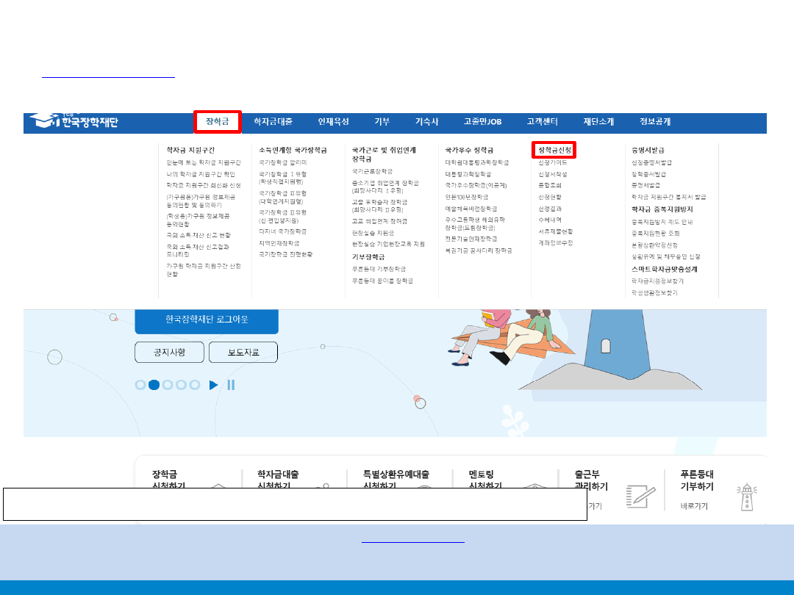Click the 푸른등대 기부하기 lighthouse icon
Screen dimensions: 794x595
click(747, 497)
